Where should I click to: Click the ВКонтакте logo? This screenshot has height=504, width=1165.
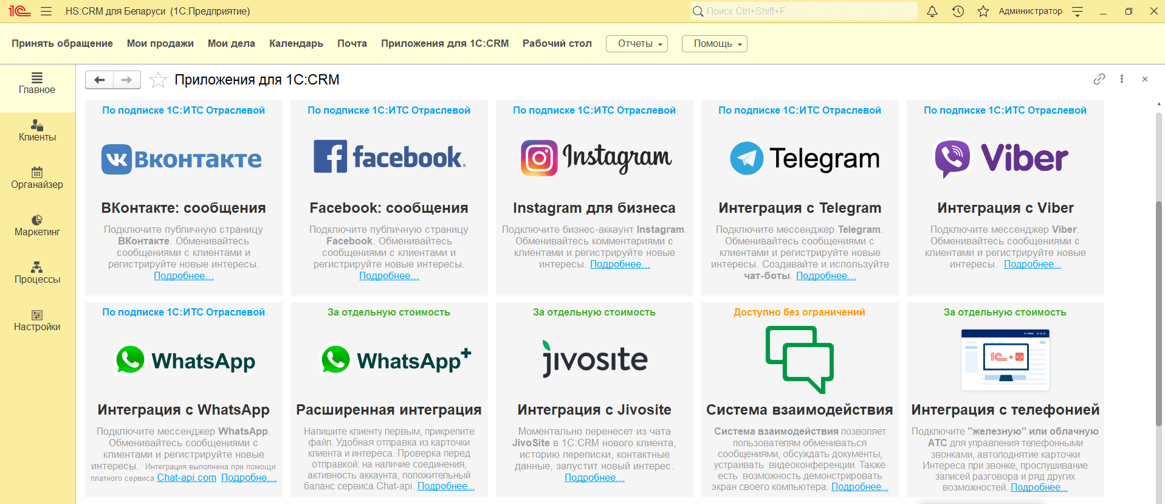click(x=181, y=159)
